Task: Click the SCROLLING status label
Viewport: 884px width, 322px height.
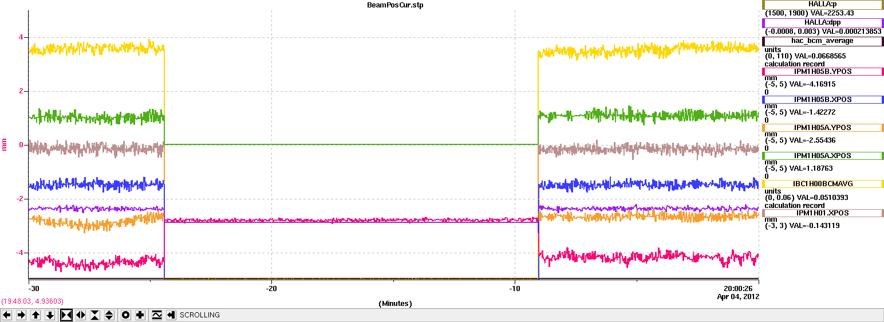Action: pyautogui.click(x=200, y=315)
